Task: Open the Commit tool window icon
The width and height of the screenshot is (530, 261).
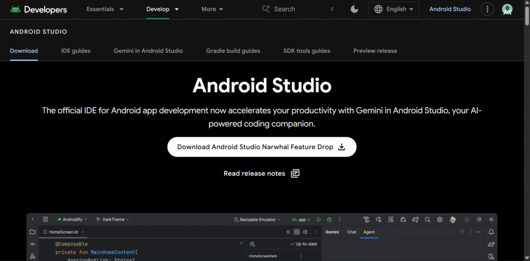Action: pos(33,244)
